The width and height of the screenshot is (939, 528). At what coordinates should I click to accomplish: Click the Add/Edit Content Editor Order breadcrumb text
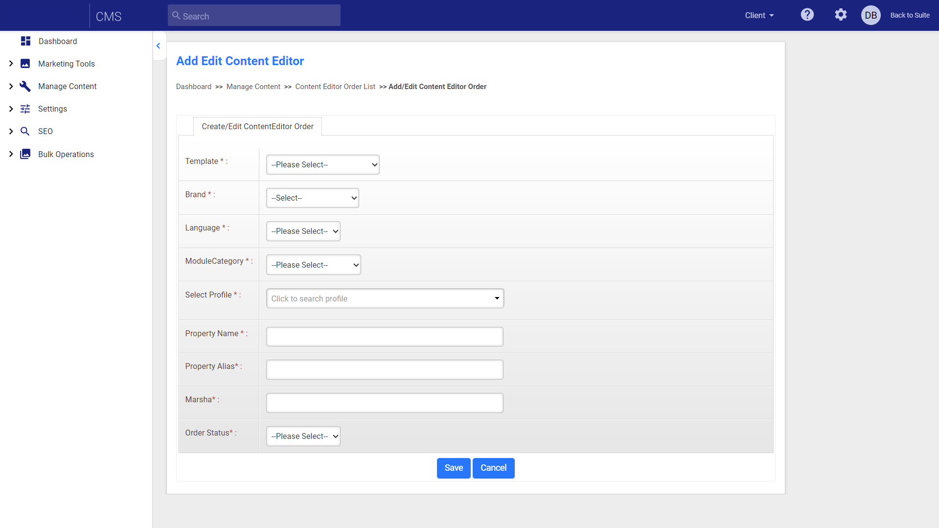(x=437, y=87)
